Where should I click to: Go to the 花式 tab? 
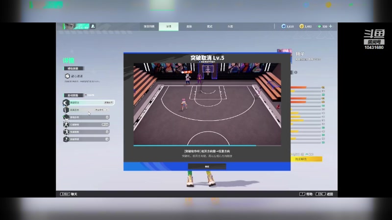[x=210, y=26]
